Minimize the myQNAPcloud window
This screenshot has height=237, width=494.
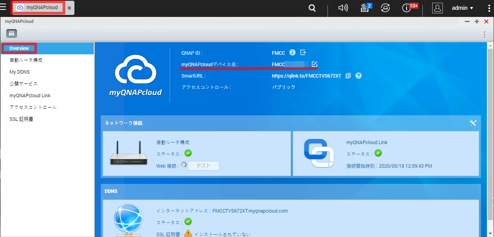click(x=467, y=22)
